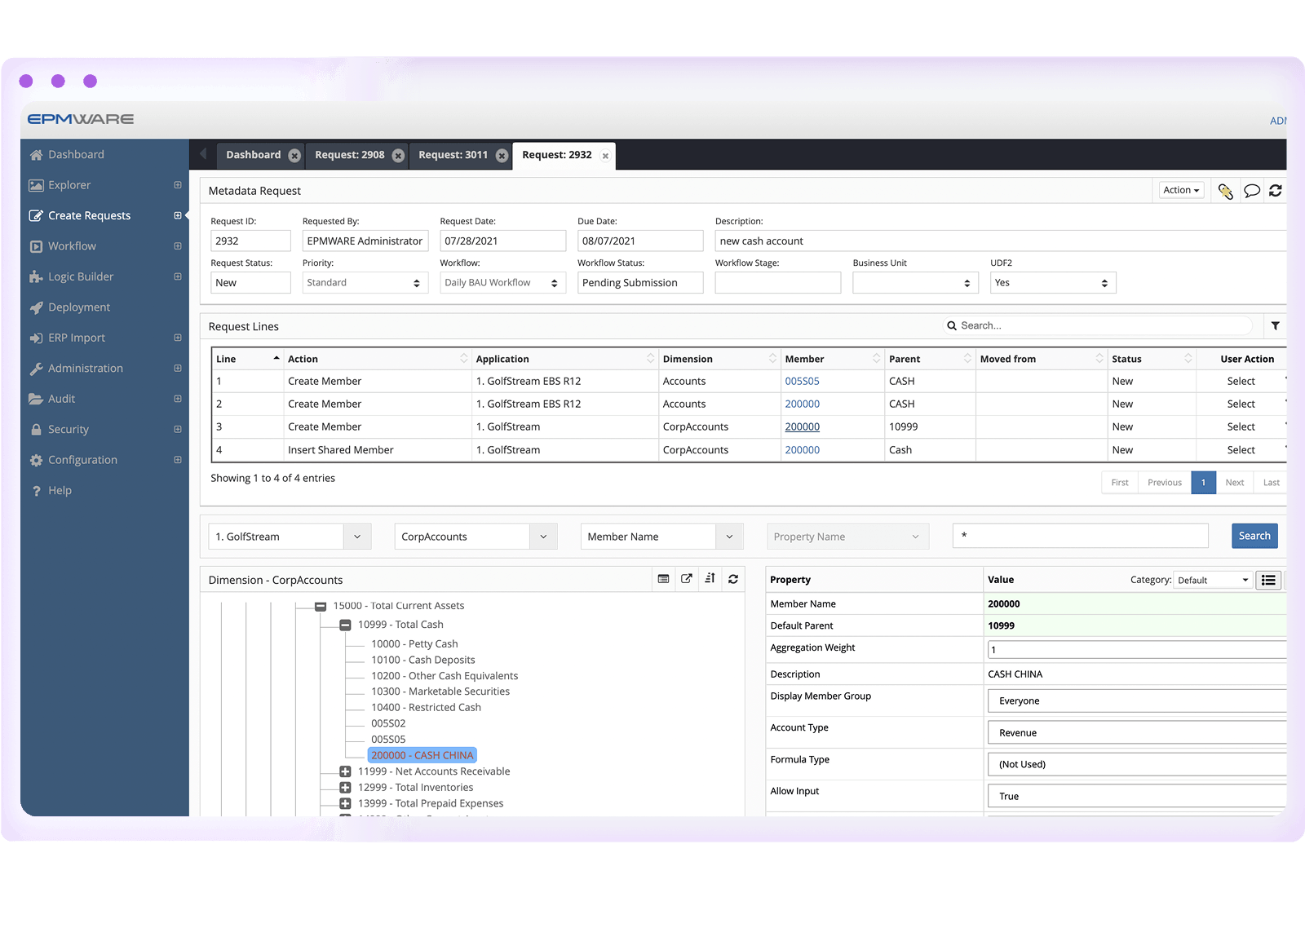This screenshot has width=1305, height=928.
Task: Open dimension in pop-out window icon
Action: pos(687,579)
